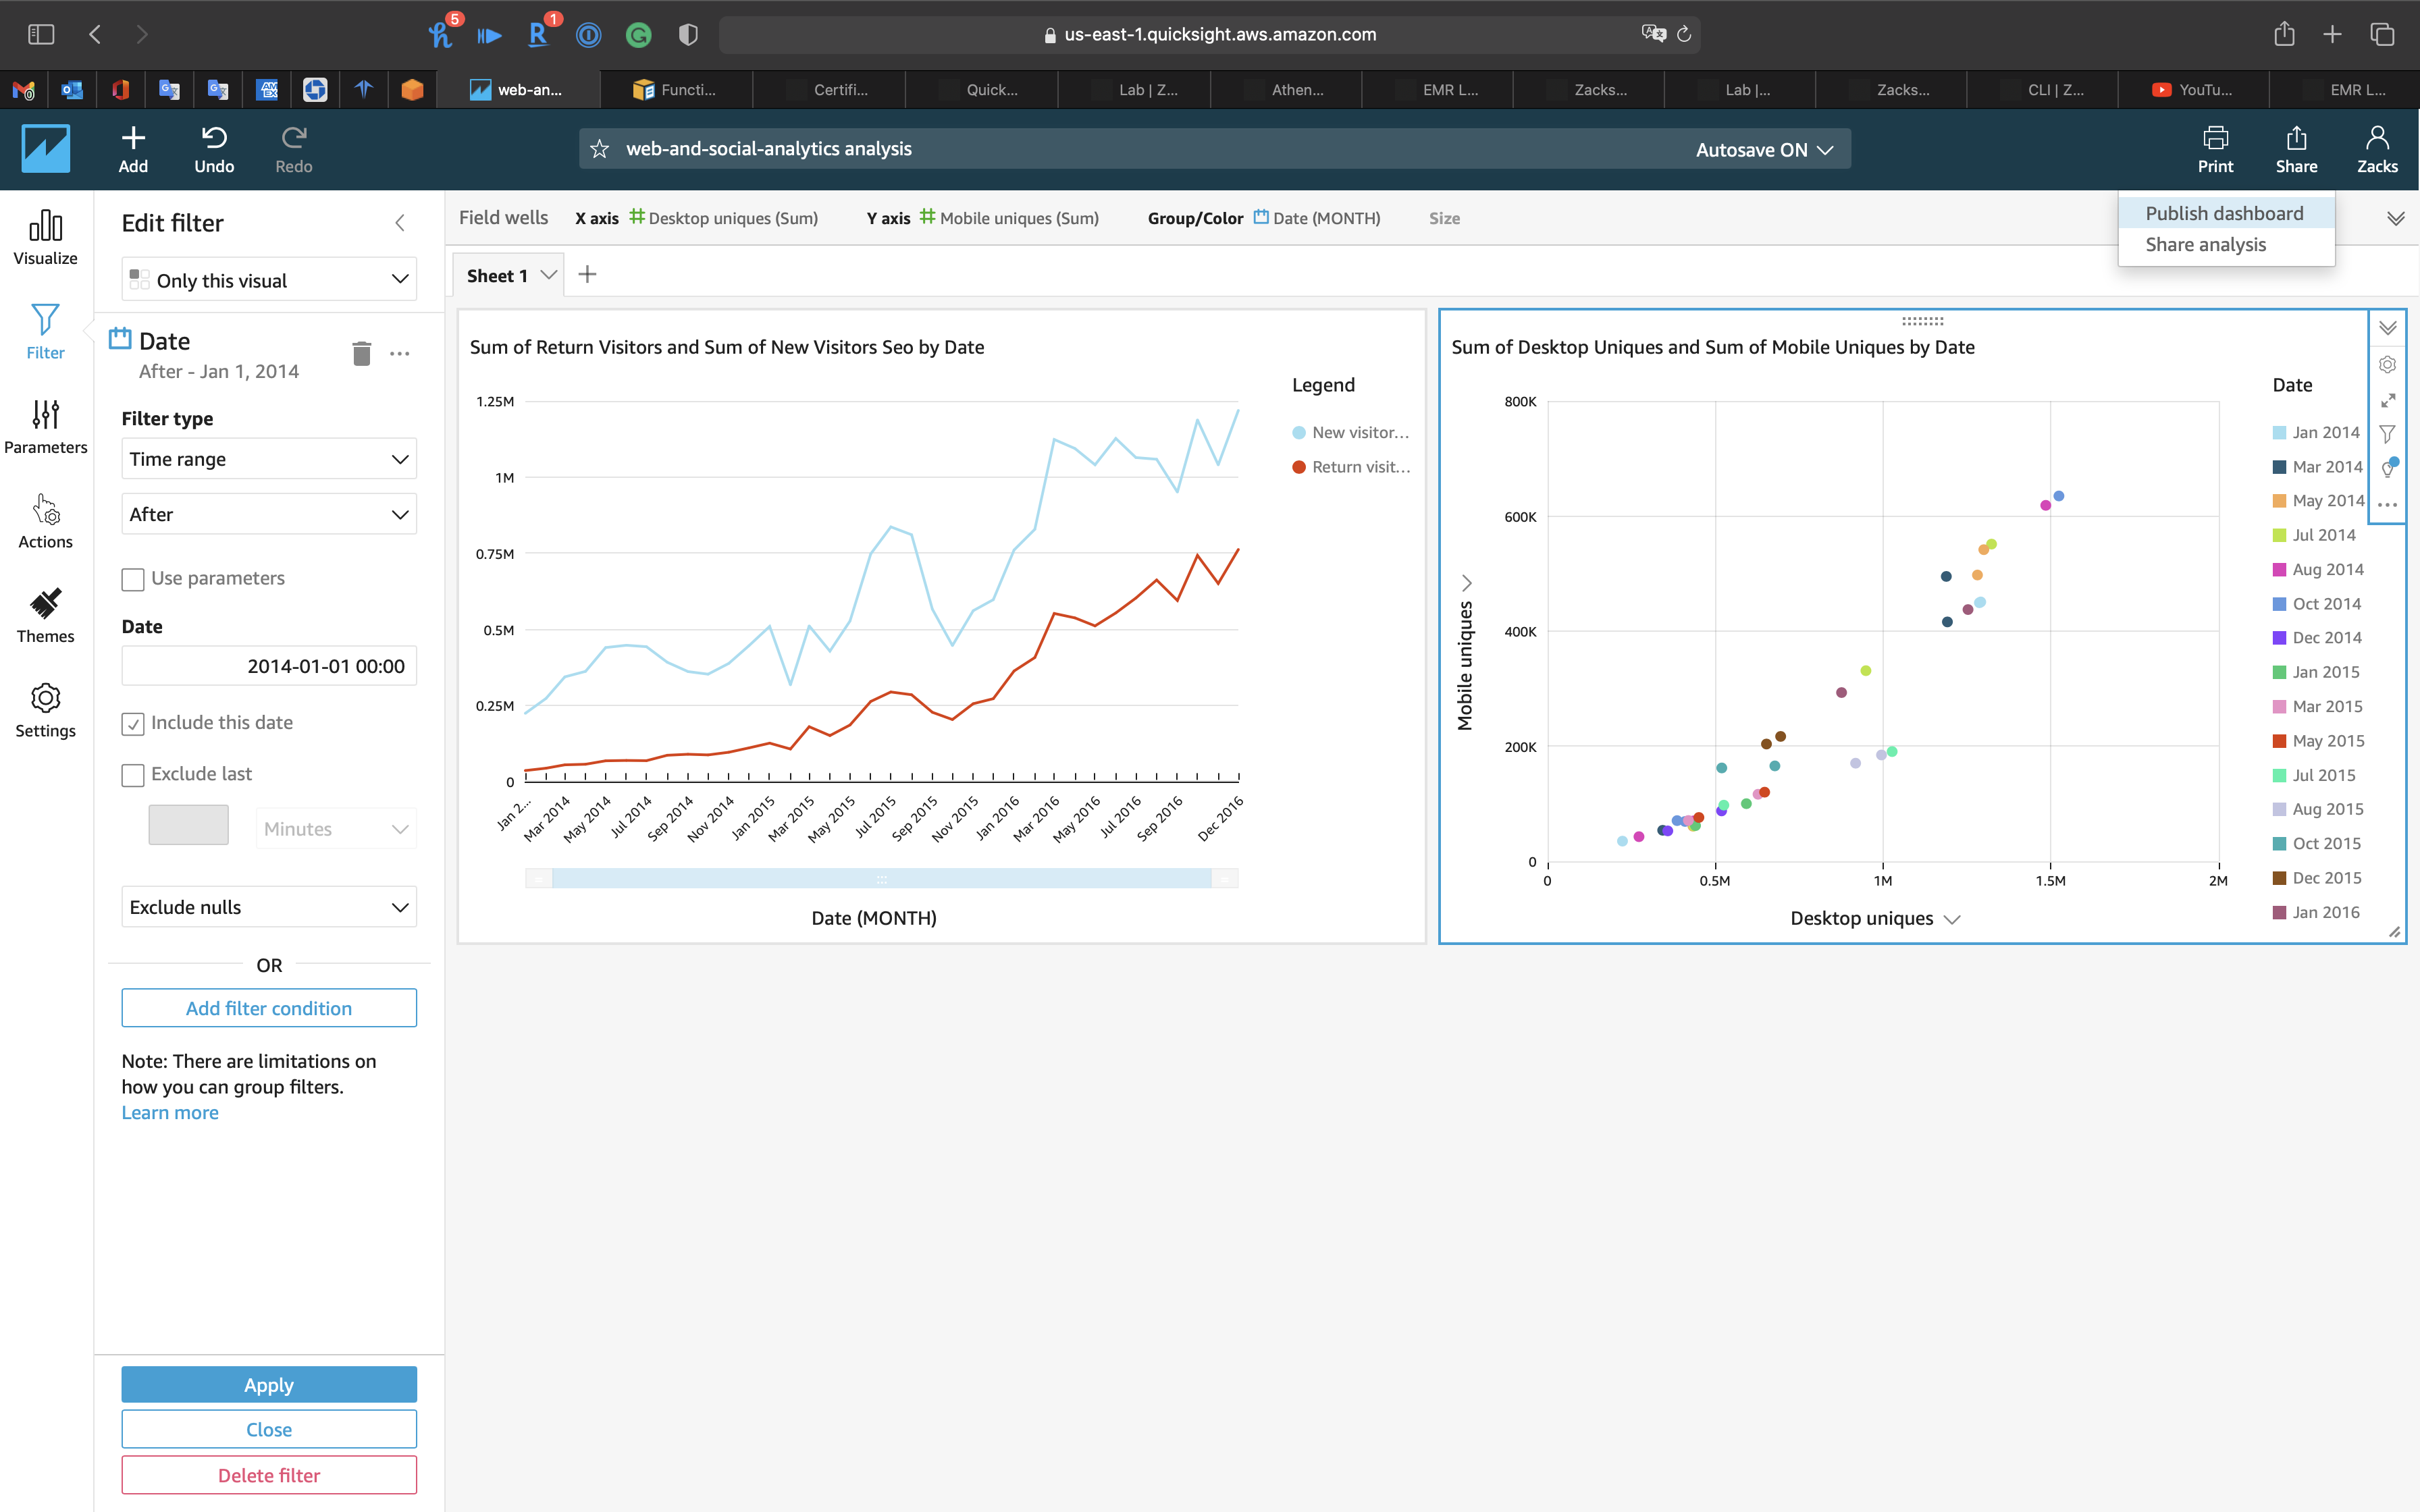Open the Autosave ON dropdown
The width and height of the screenshot is (2420, 1512).
[x=1764, y=149]
